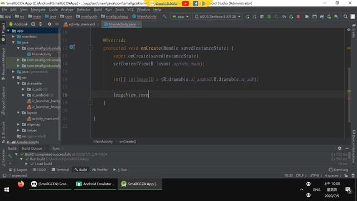The image size is (357, 201).
Task: Hide the project panel with minus icon
Action: (57, 24)
